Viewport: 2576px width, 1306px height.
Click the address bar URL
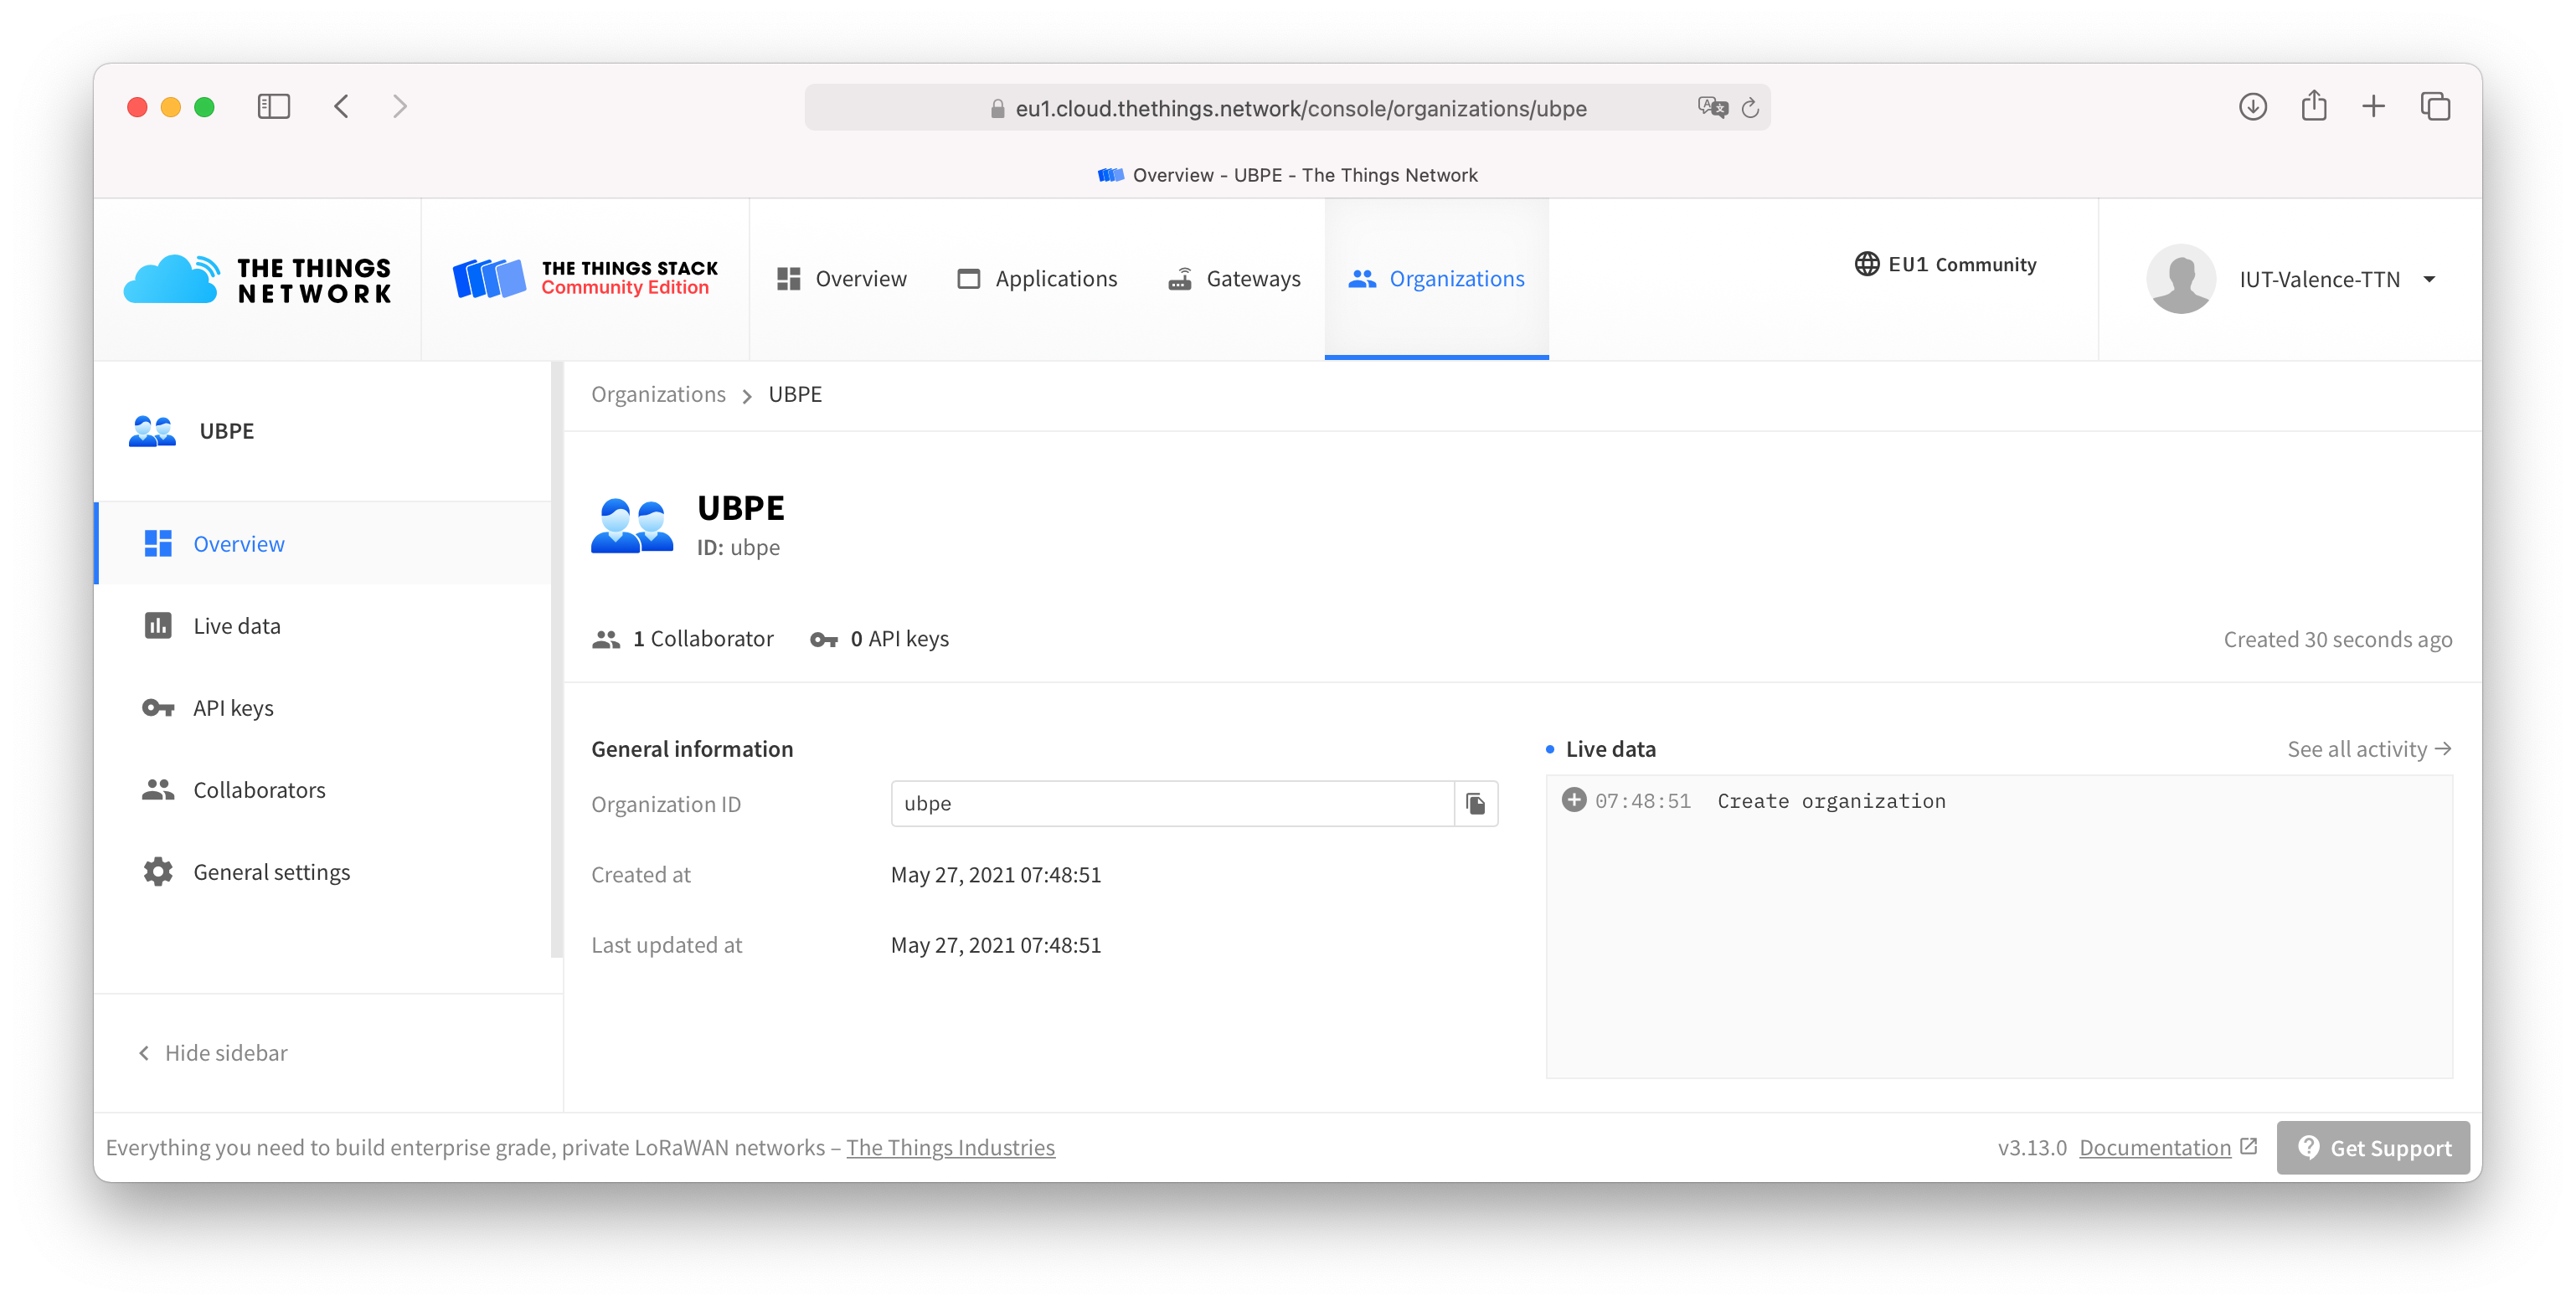point(1300,108)
